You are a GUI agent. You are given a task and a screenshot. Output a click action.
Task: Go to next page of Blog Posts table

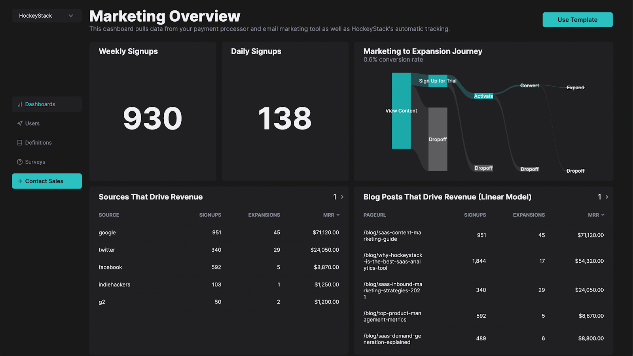607,197
